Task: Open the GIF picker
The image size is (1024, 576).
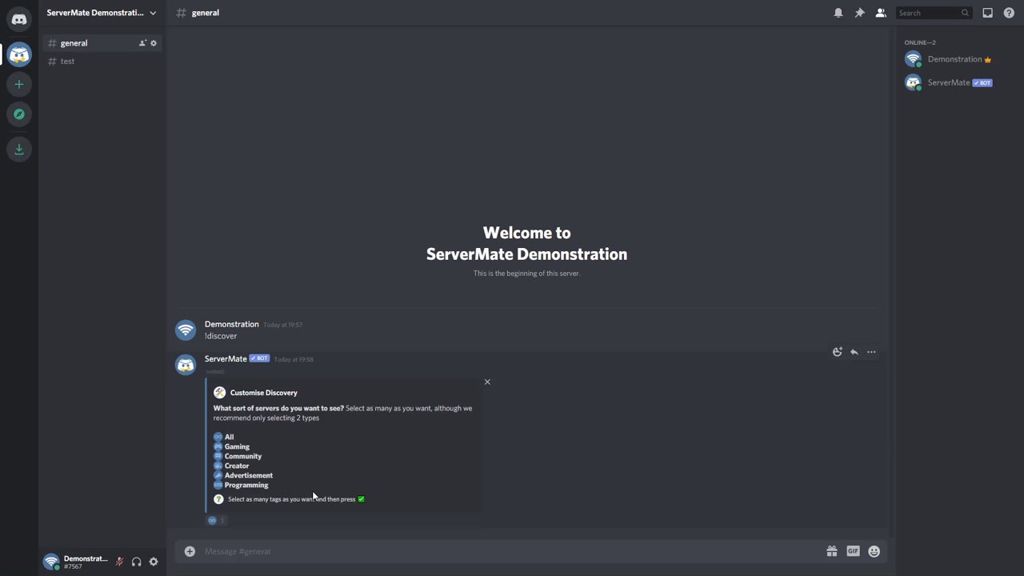Action: click(x=853, y=551)
